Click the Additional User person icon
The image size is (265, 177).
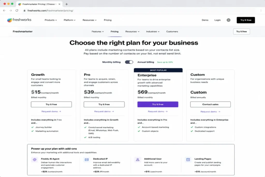(138, 160)
